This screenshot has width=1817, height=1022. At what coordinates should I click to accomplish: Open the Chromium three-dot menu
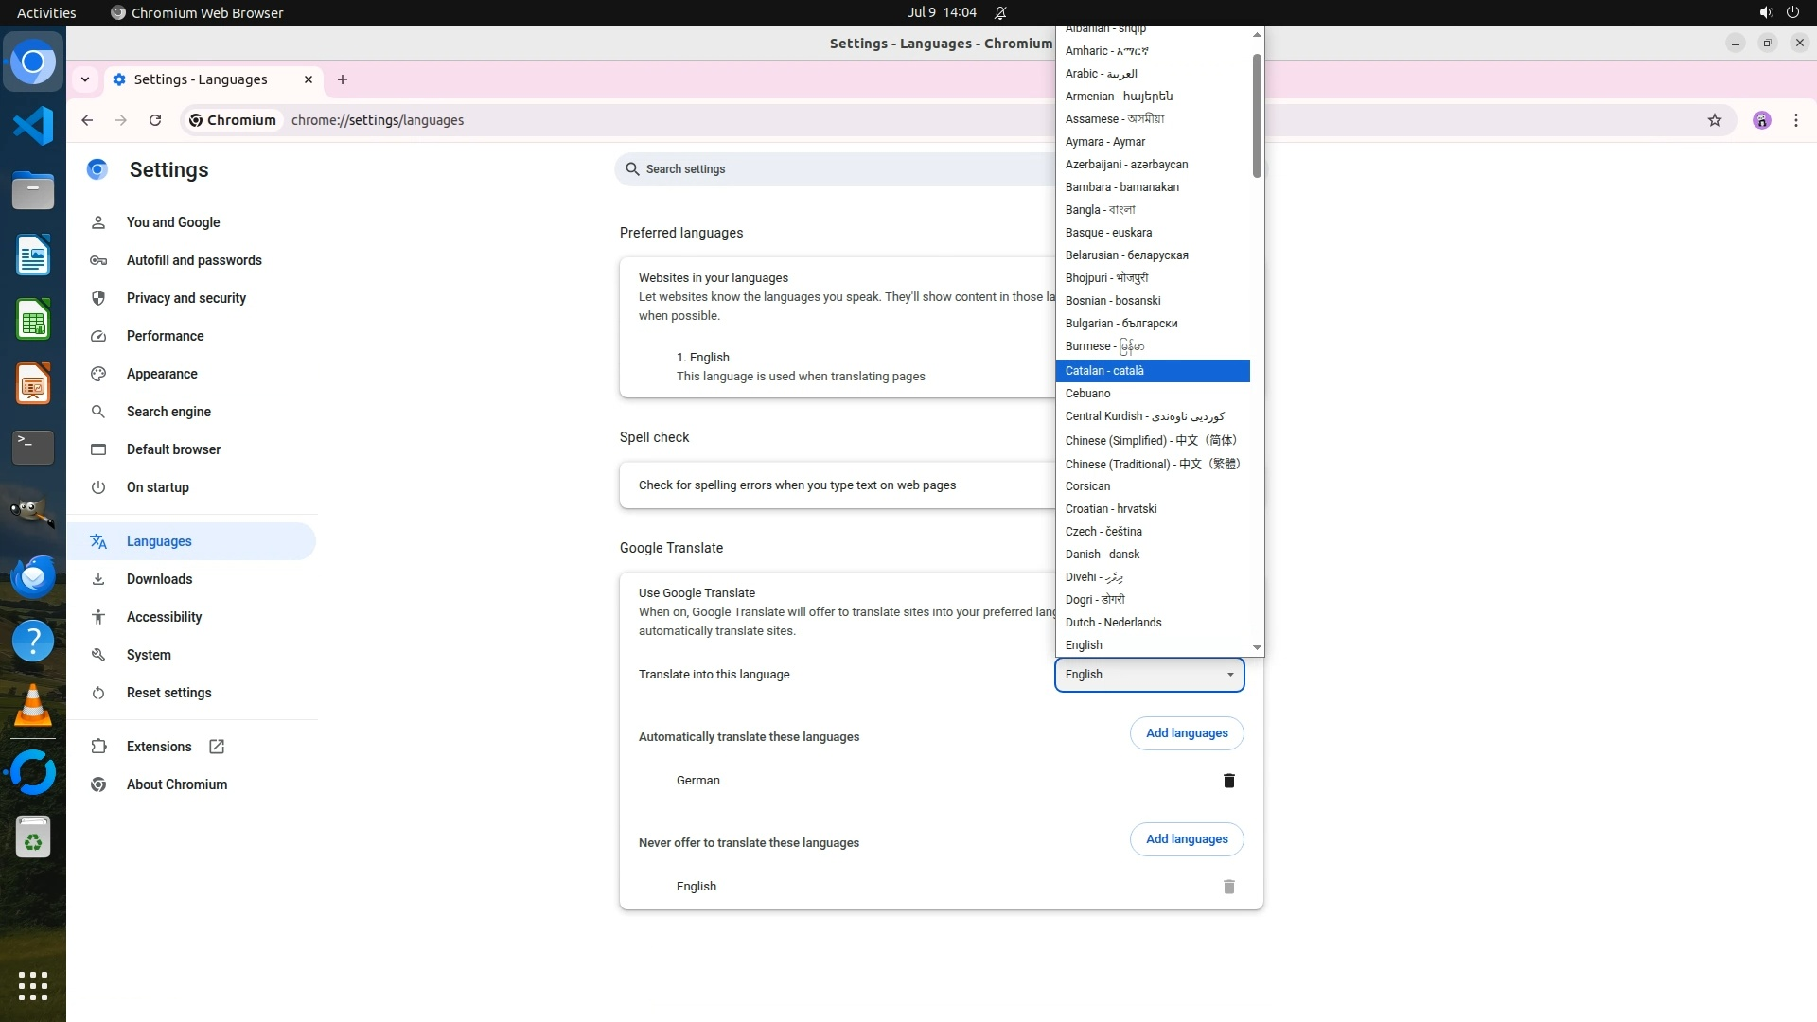(x=1795, y=120)
